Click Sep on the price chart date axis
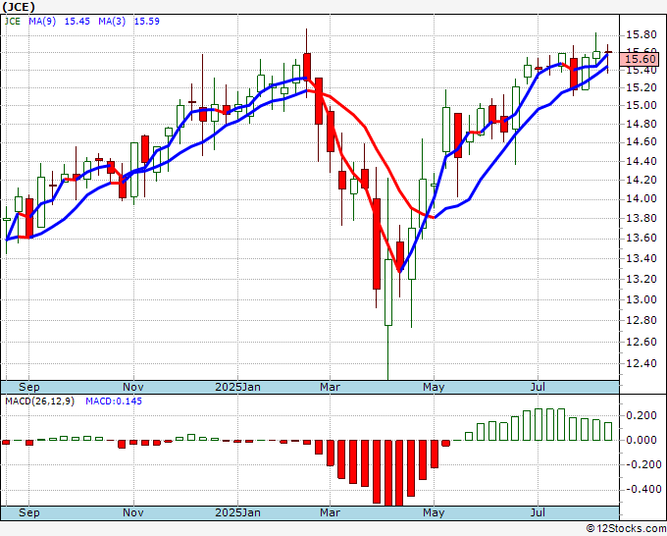The height and width of the screenshot is (536, 667). (28, 387)
